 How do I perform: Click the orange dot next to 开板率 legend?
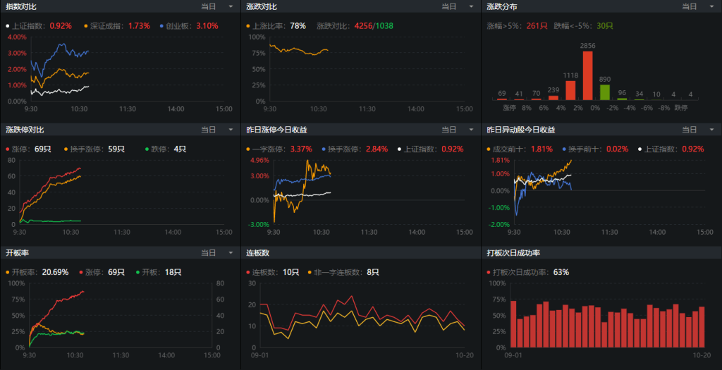coord(8,272)
